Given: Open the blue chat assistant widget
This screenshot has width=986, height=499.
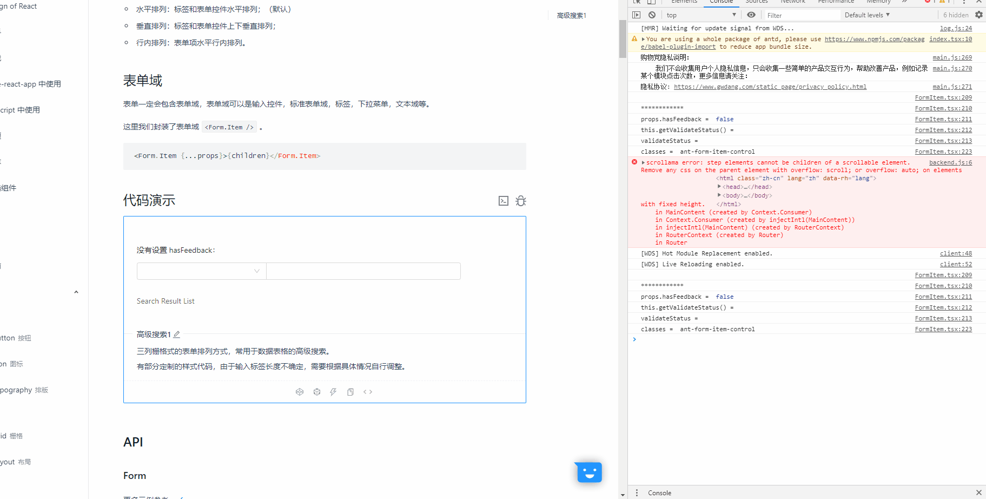Looking at the screenshot, I should (x=589, y=472).
